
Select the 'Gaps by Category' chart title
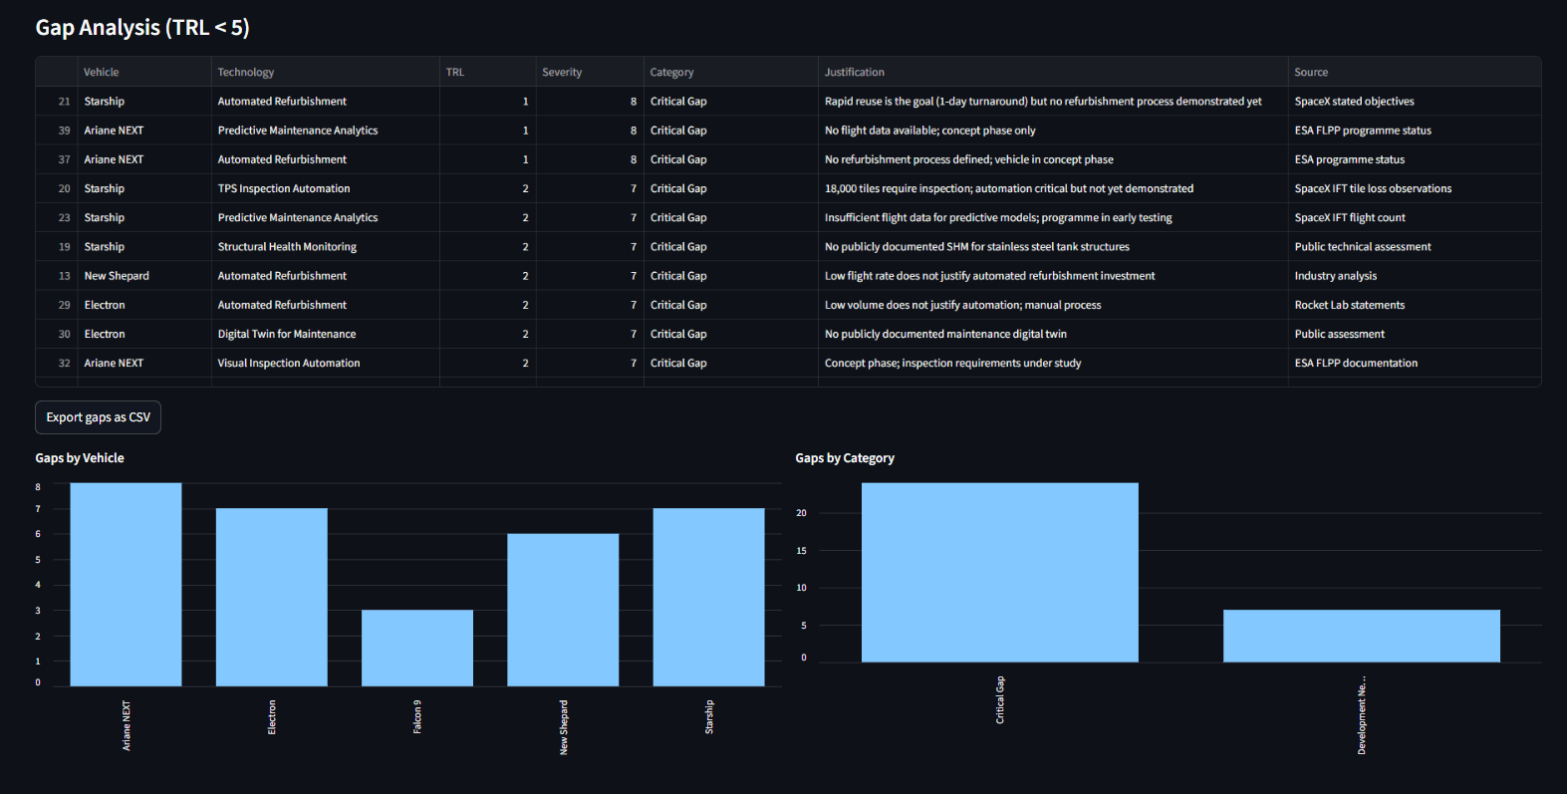click(845, 458)
